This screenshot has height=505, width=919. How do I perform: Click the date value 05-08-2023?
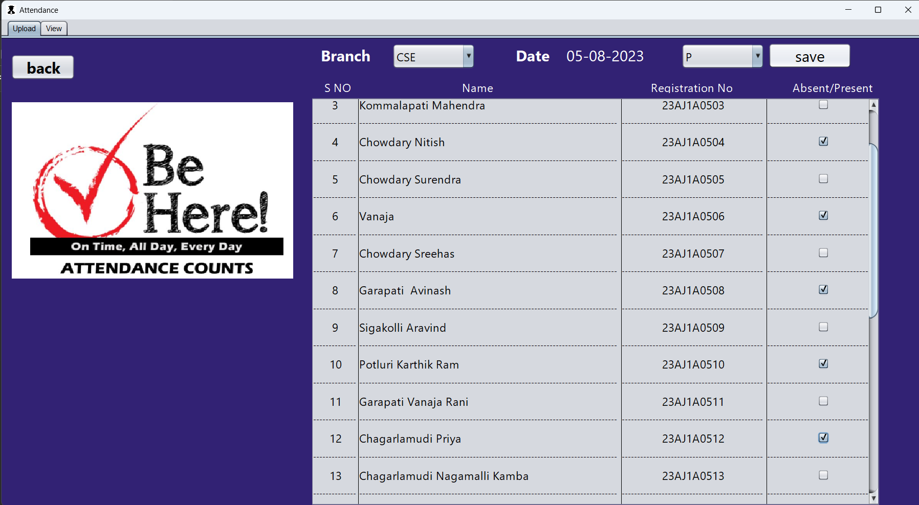coord(605,56)
